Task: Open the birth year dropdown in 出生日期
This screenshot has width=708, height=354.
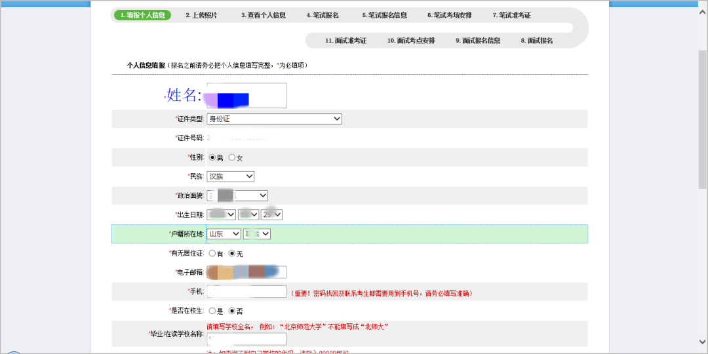Action: (221, 214)
